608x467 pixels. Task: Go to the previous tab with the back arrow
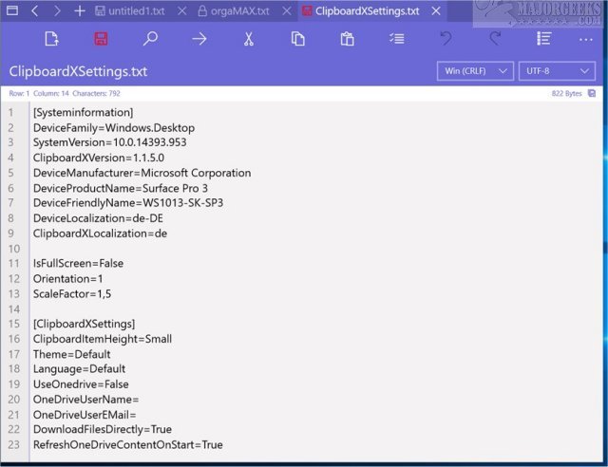[35, 10]
